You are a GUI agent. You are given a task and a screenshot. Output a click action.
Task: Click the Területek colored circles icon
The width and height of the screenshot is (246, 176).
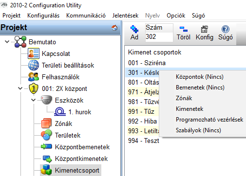pos(46,135)
